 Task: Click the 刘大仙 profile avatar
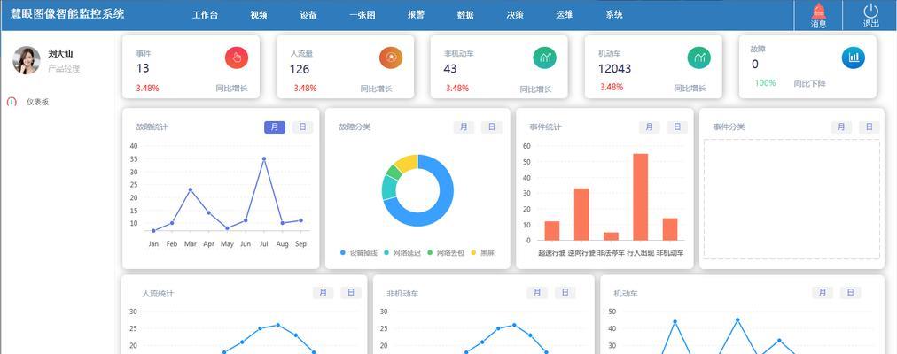pyautogui.click(x=27, y=60)
